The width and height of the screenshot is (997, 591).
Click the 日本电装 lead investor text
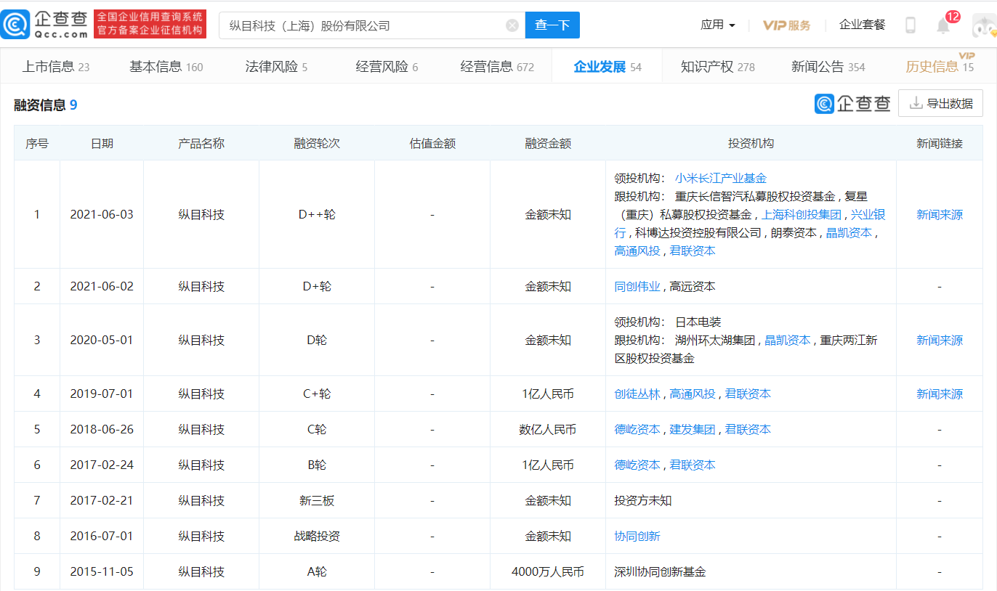click(698, 322)
